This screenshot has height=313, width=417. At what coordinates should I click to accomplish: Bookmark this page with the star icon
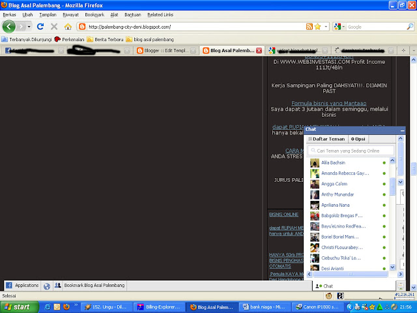tap(317, 27)
